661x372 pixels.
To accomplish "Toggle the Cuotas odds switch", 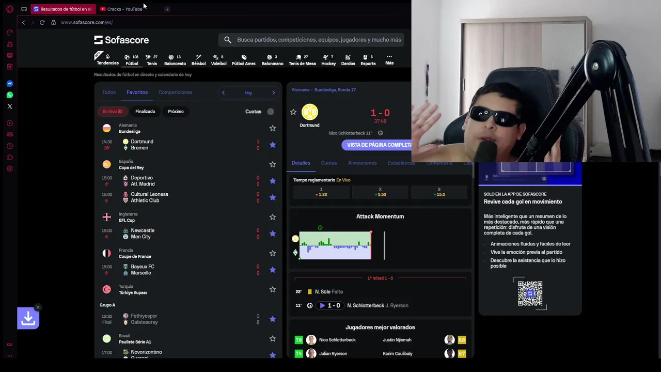I will pos(271,112).
